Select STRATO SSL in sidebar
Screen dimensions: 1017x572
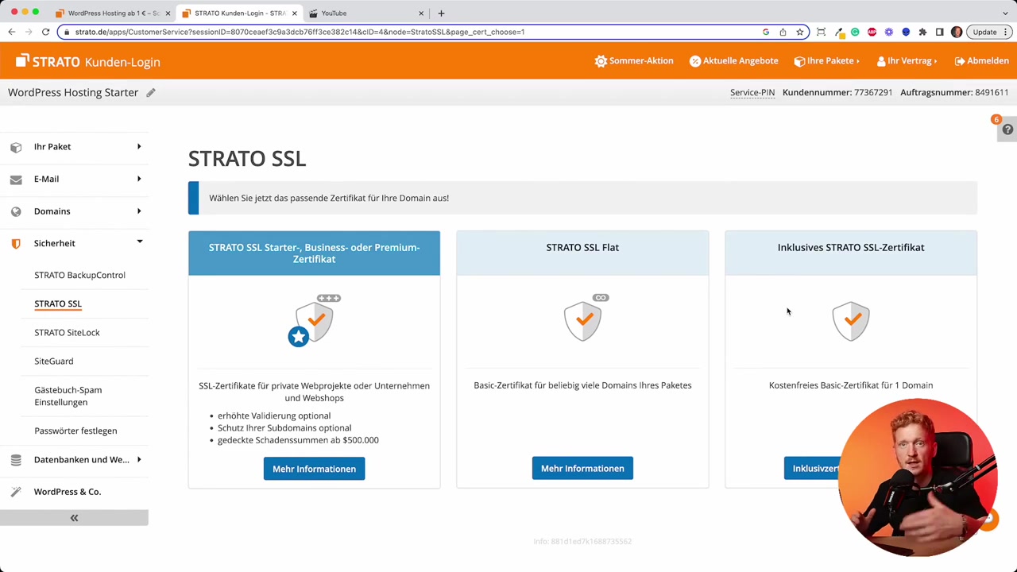58,303
